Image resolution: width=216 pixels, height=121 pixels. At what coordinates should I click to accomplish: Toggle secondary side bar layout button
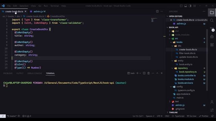point(190,6)
